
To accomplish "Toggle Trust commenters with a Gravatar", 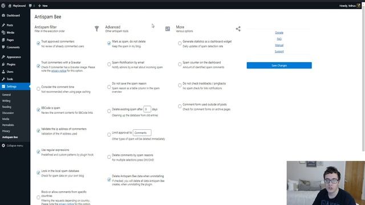I will click(38, 66).
